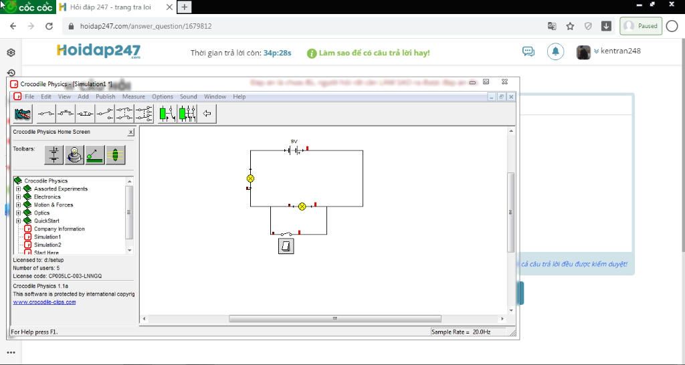Select the single-contact relay component
This screenshot has width=685, height=365.
pyautogui.click(x=167, y=114)
